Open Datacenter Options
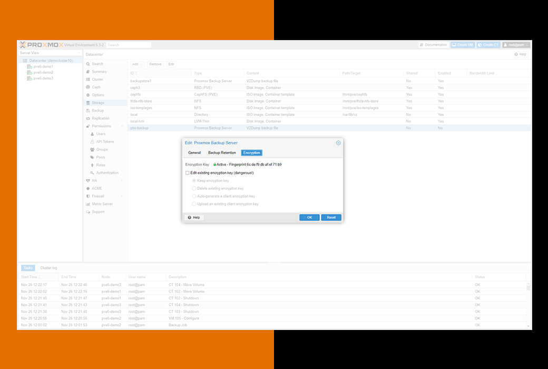This screenshot has height=369, width=548. 95,95
